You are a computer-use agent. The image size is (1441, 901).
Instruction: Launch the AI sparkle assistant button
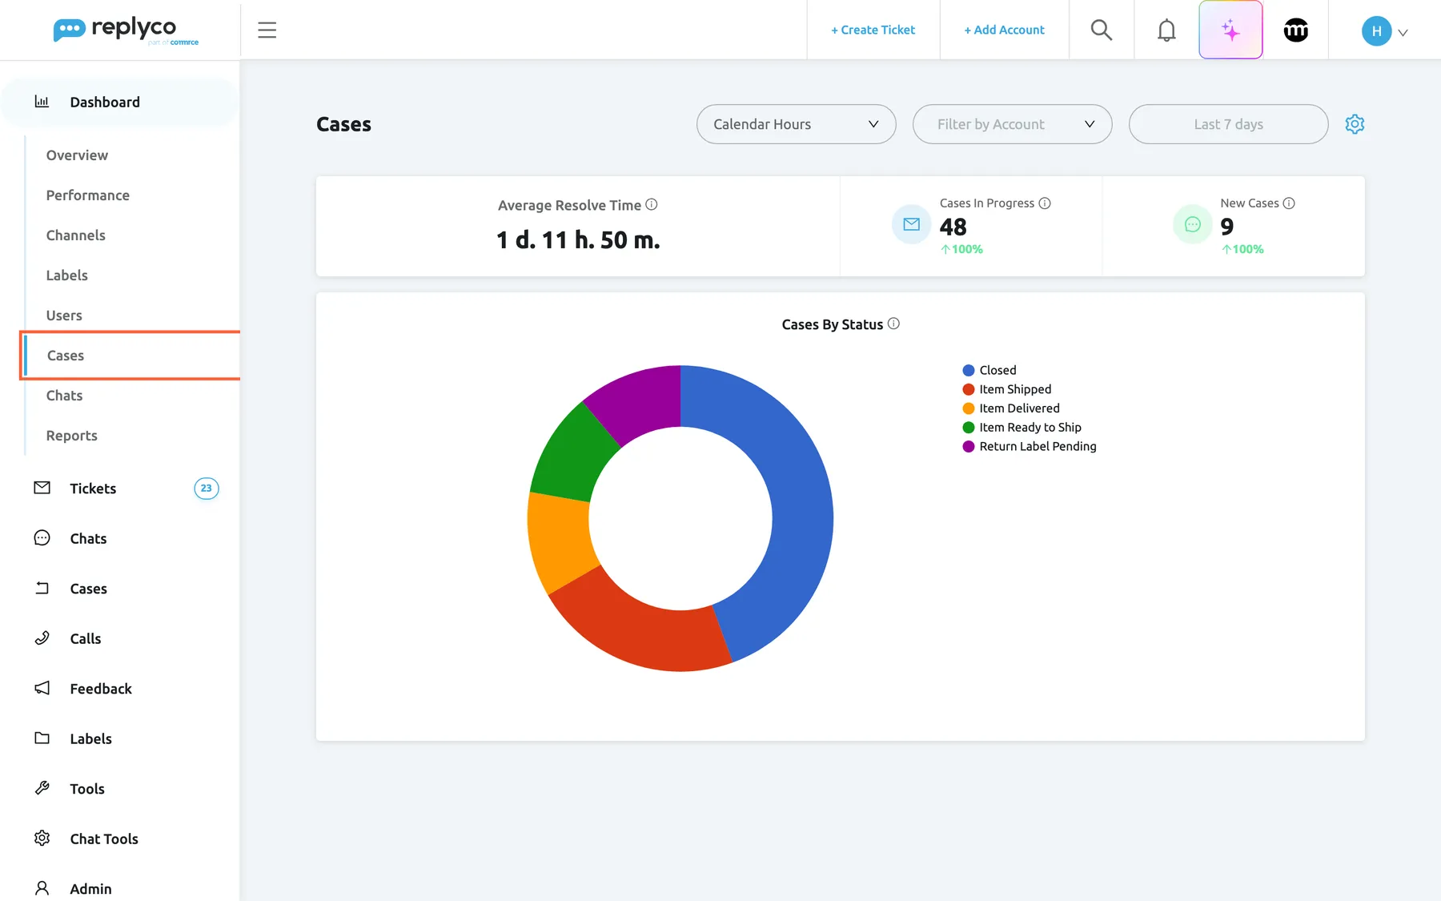(1230, 30)
